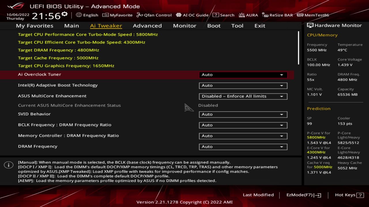Open the AI OC Guide
369x207 pixels.
192,15
